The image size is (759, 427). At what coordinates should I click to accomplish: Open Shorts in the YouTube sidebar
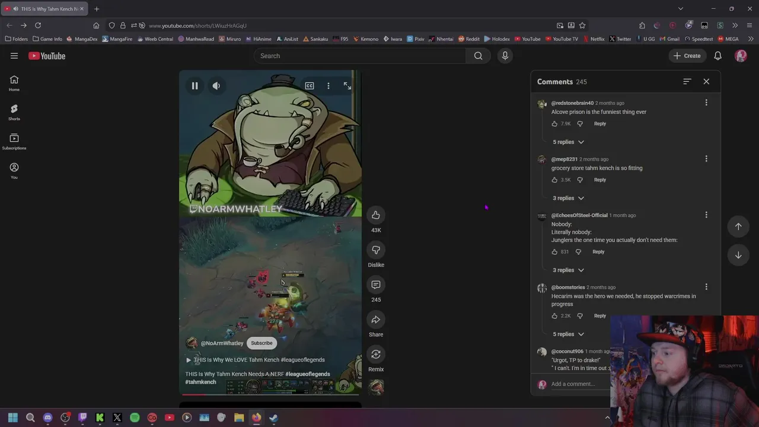(x=14, y=113)
